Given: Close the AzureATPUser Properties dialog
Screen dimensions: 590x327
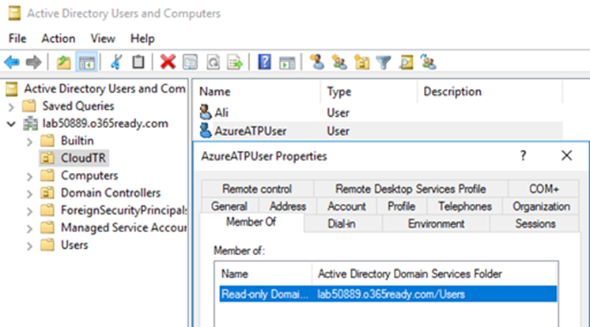Looking at the screenshot, I should pyautogui.click(x=566, y=156).
